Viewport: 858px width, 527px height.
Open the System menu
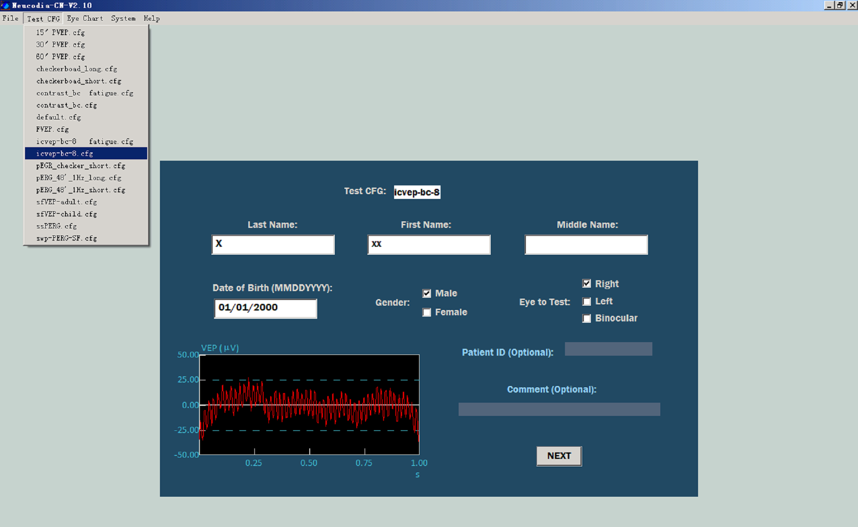tap(123, 18)
